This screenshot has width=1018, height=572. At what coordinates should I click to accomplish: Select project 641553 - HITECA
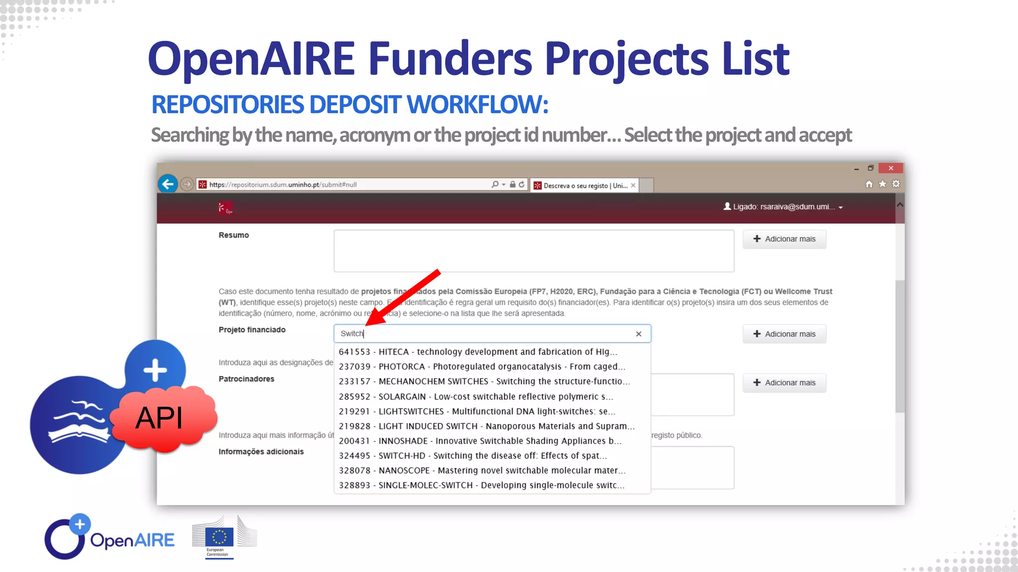pyautogui.click(x=492, y=352)
